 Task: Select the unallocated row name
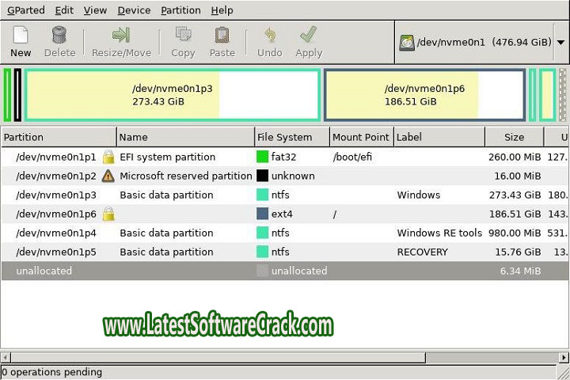(44, 271)
